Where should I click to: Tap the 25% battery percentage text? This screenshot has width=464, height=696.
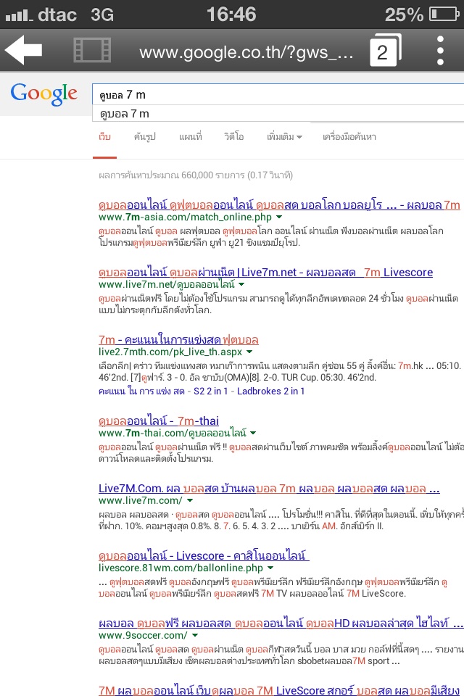click(404, 14)
